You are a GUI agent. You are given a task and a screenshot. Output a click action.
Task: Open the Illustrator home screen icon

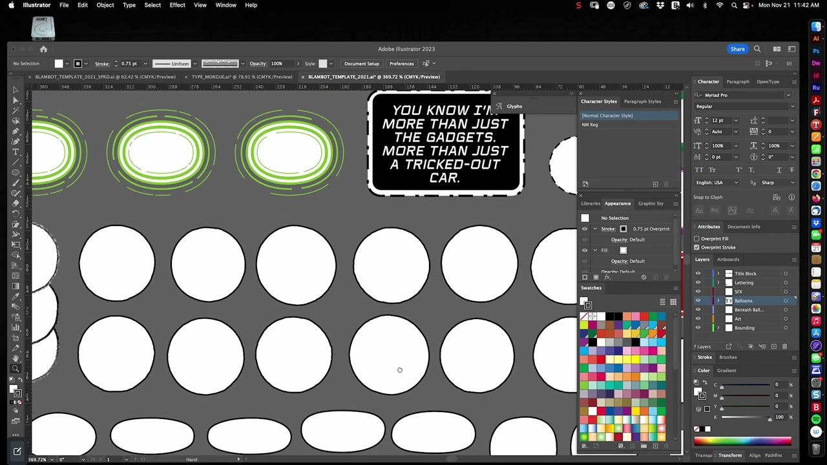[x=43, y=49]
